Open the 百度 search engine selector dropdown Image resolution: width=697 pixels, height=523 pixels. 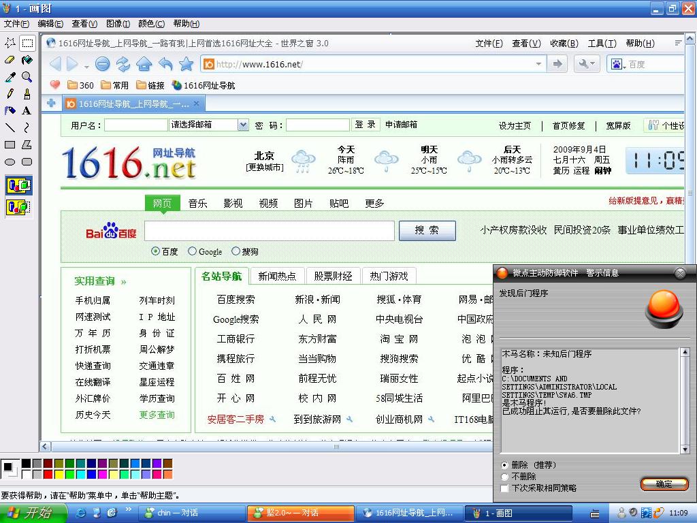tap(619, 65)
